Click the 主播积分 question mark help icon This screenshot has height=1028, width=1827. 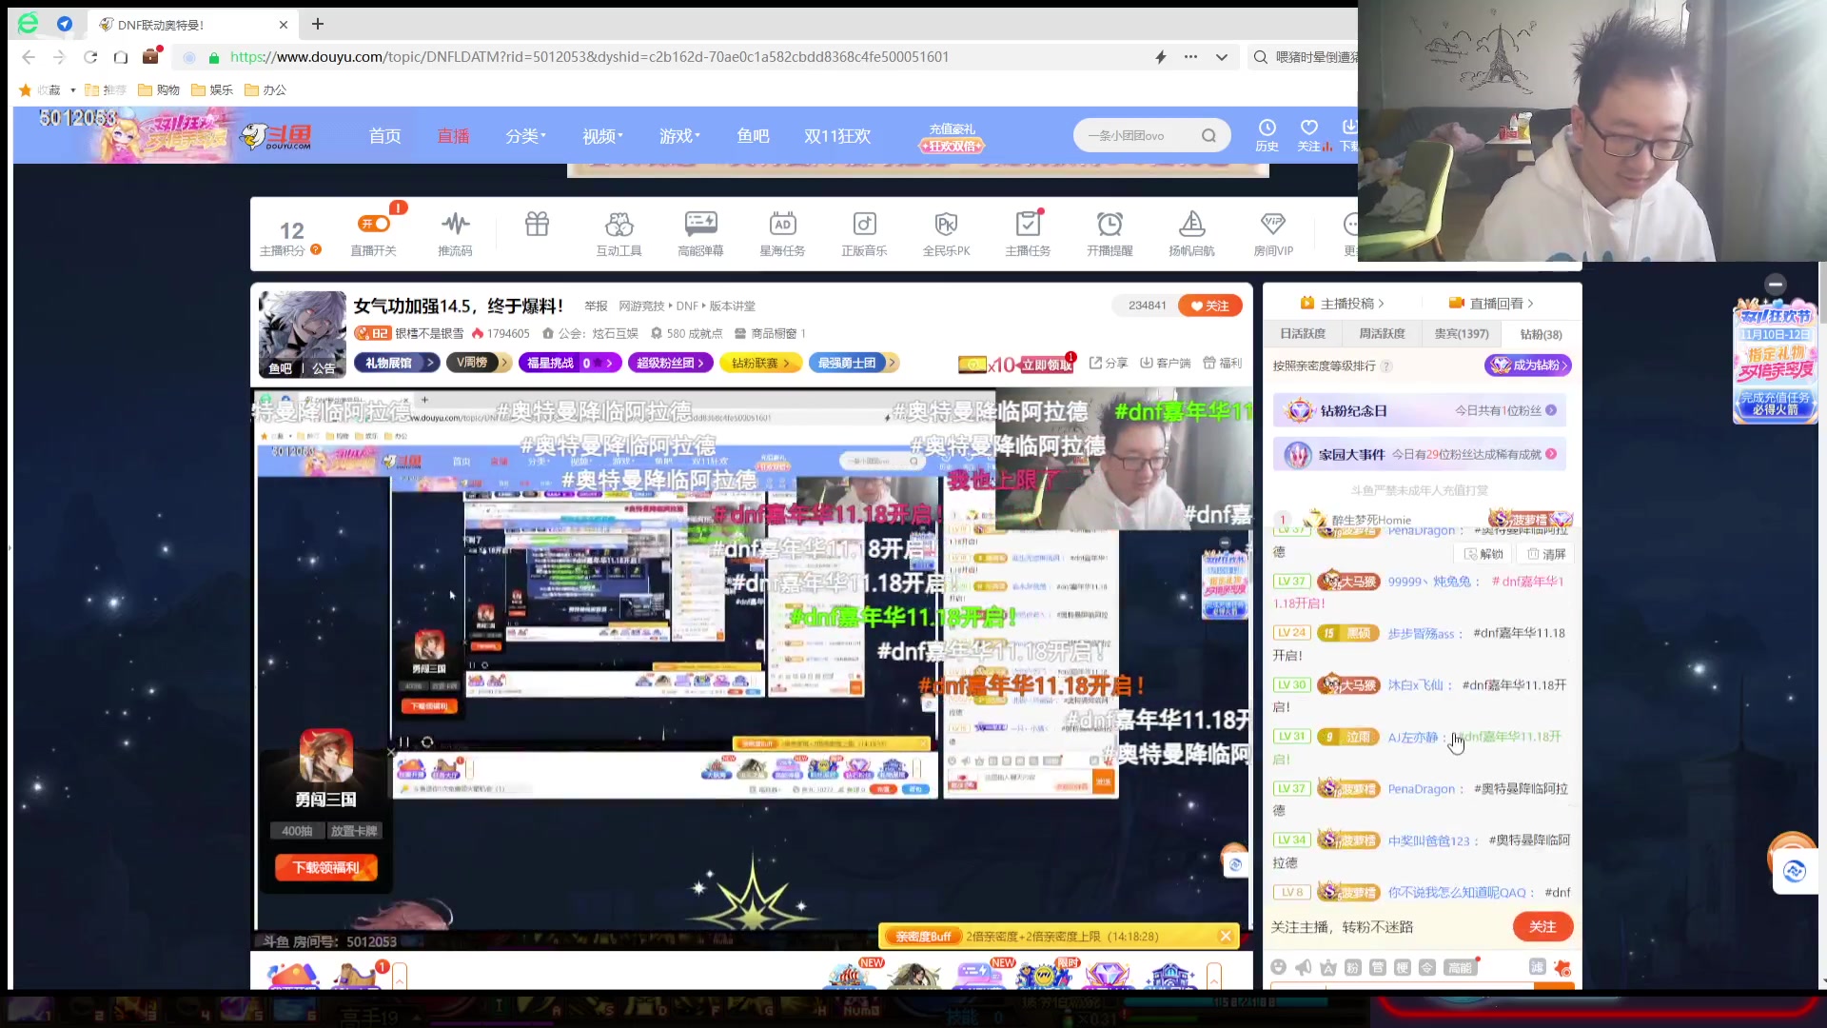point(316,249)
